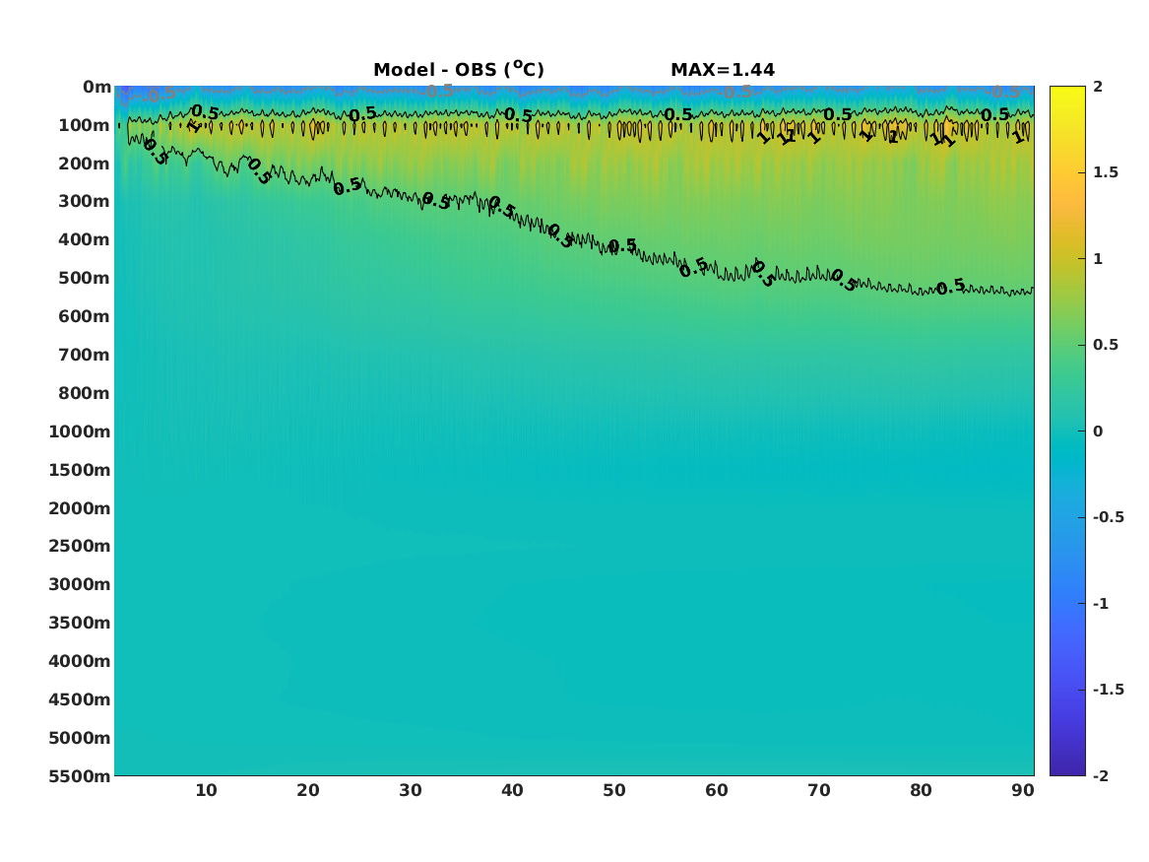Viewport: 1149px width, 862px height.
Task: Select the colorbar tick label "1.5"
Action: point(1106,172)
